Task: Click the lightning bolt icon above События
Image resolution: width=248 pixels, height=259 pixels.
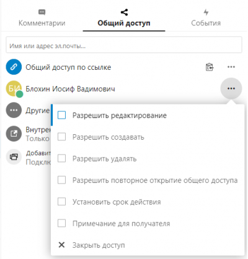Action: tap(206, 12)
